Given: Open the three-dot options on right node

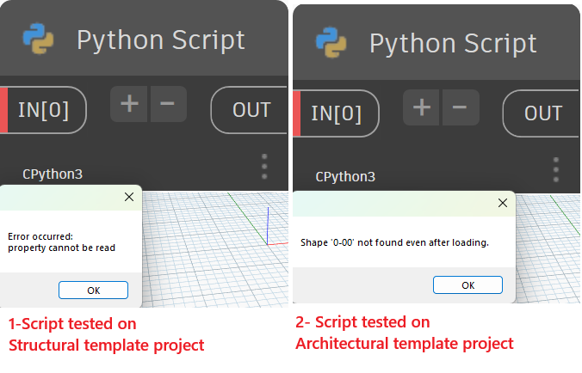Looking at the screenshot, I should (555, 169).
